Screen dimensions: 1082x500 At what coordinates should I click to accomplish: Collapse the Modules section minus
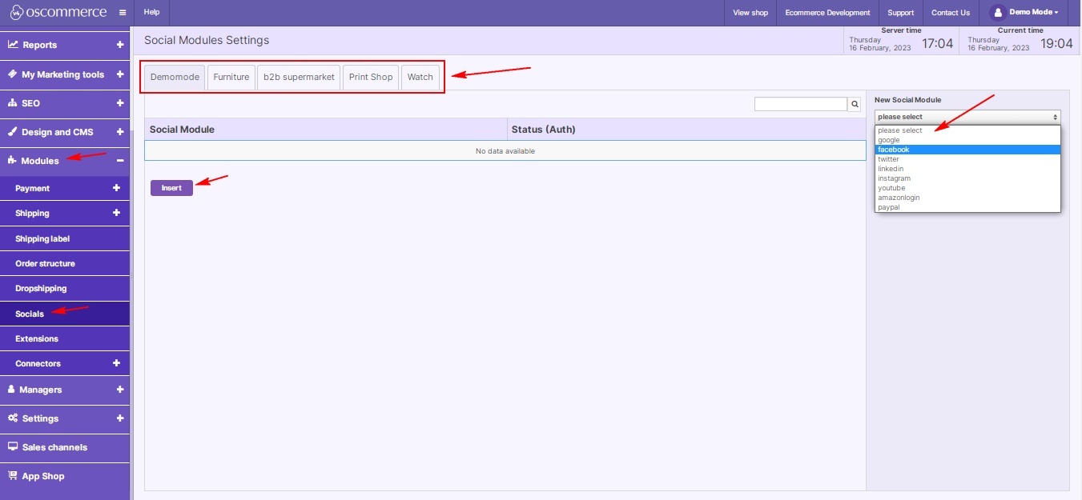pyautogui.click(x=120, y=161)
